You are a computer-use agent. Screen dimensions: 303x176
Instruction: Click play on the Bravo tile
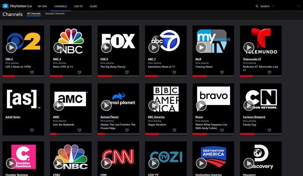click(x=201, y=105)
